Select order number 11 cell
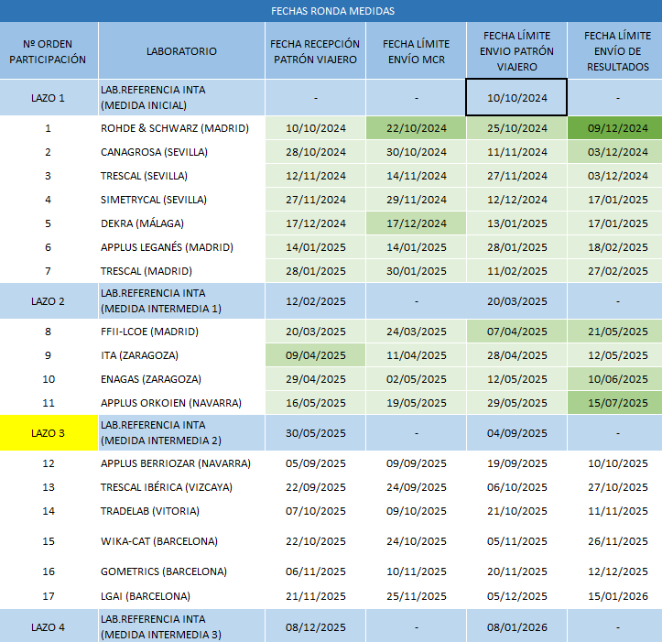Screen dimensions: 662x642 pyautogui.click(x=49, y=403)
